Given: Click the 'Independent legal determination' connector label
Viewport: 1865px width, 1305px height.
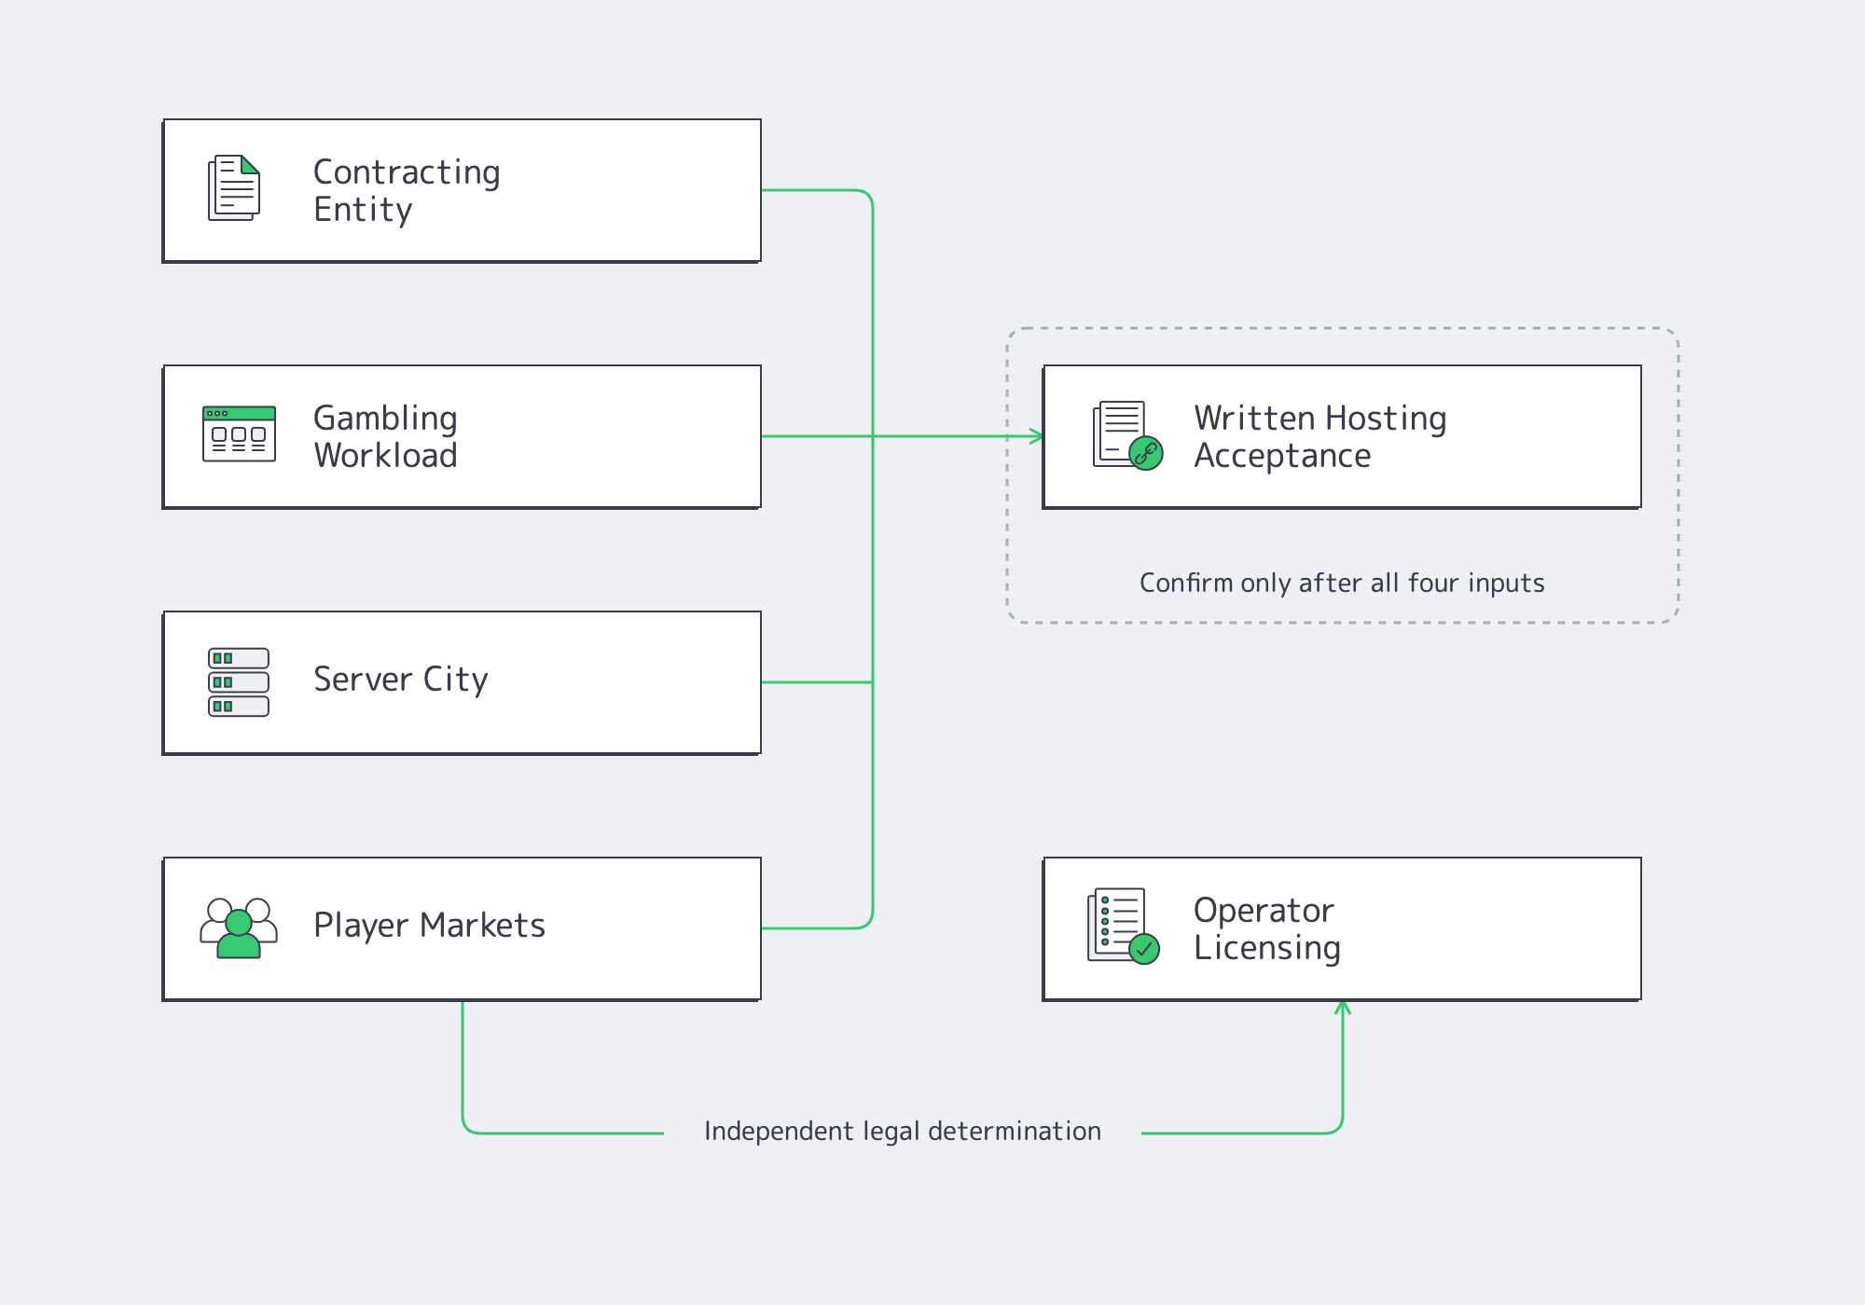Looking at the screenshot, I should tap(903, 1132).
